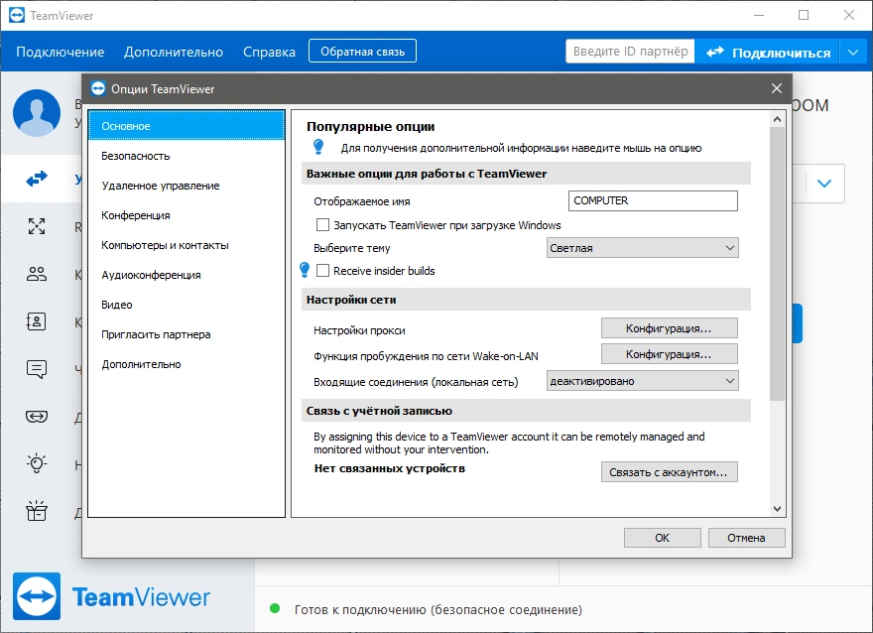Open the Remote Management expand-arrows sidebar icon
The height and width of the screenshot is (633, 873).
tap(37, 226)
